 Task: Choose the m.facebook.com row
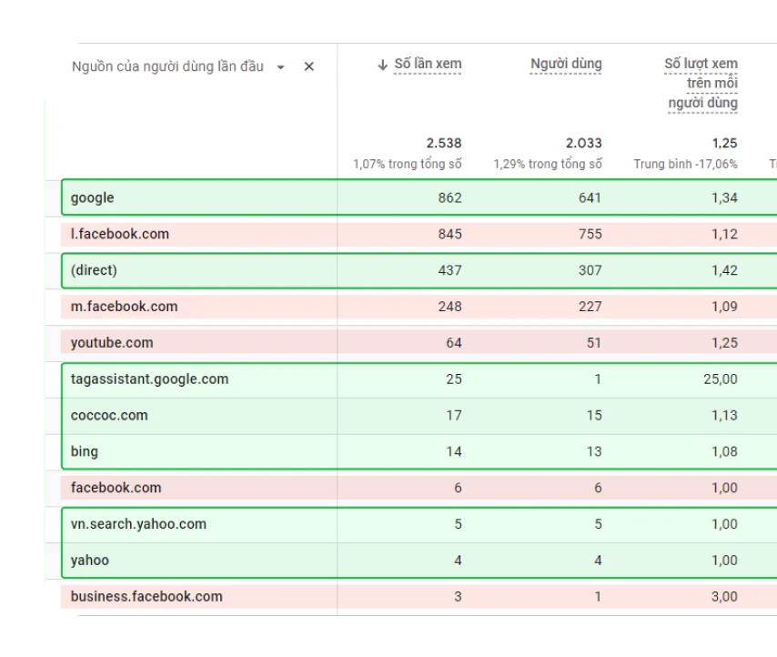[419, 306]
